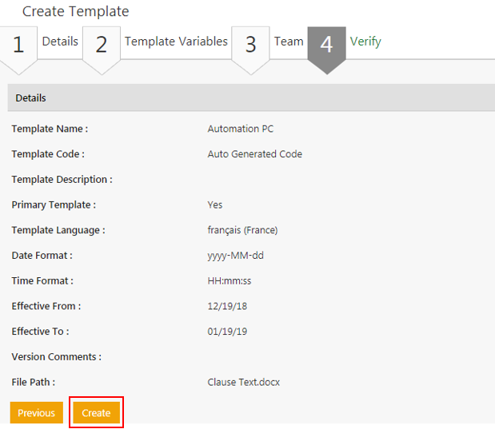Viewport: 495px width, 433px height.
Task: Go to the Details wizard step label
Action: click(x=60, y=42)
